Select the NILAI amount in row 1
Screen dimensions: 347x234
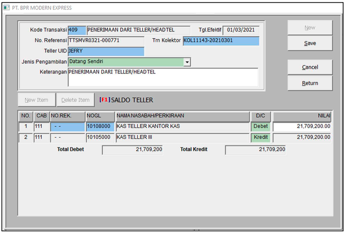click(302, 126)
